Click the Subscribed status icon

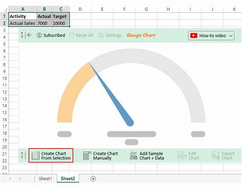pos(40,35)
